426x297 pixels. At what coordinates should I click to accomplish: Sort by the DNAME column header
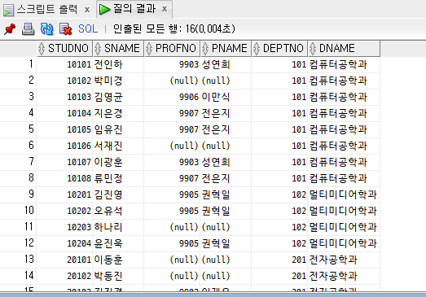(x=344, y=49)
